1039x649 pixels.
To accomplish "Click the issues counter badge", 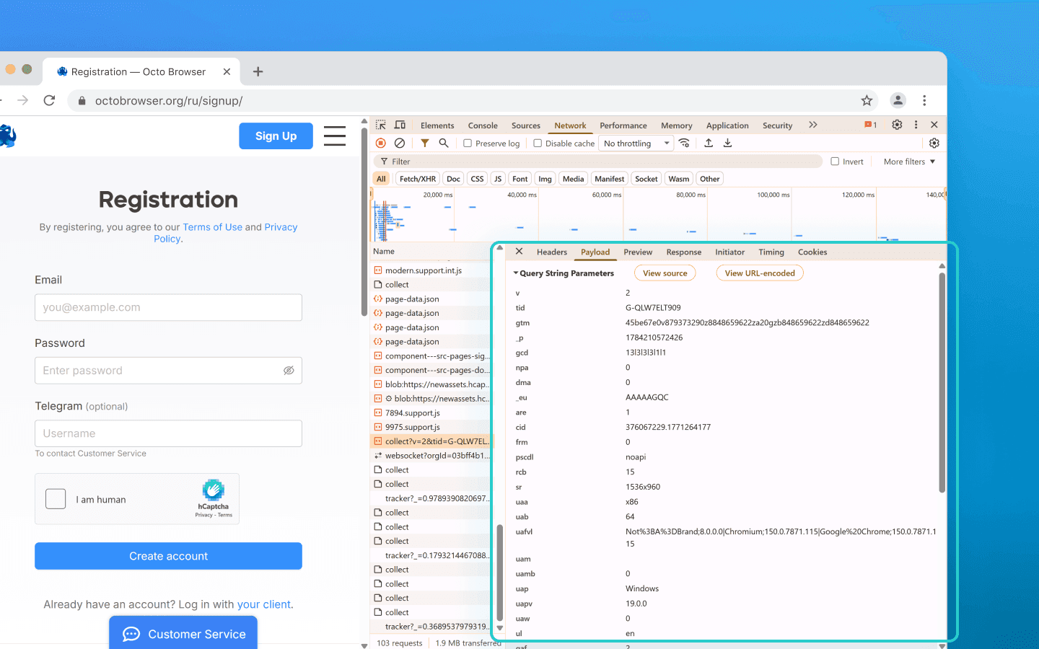I will click(x=871, y=125).
